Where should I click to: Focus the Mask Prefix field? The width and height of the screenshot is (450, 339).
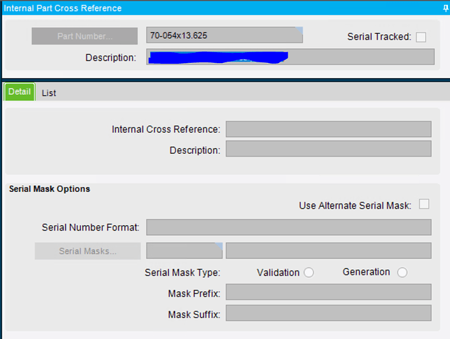329,292
